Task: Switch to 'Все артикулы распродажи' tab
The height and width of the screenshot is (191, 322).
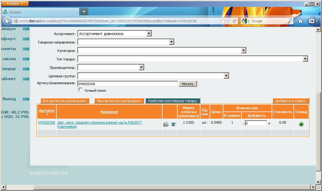Action: 64,101
